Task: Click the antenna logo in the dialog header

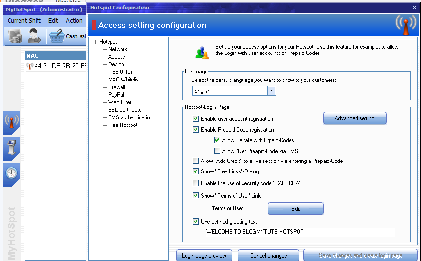Action: click(406, 25)
